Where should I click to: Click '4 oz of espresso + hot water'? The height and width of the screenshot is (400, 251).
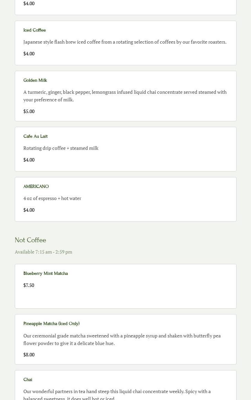click(x=52, y=198)
